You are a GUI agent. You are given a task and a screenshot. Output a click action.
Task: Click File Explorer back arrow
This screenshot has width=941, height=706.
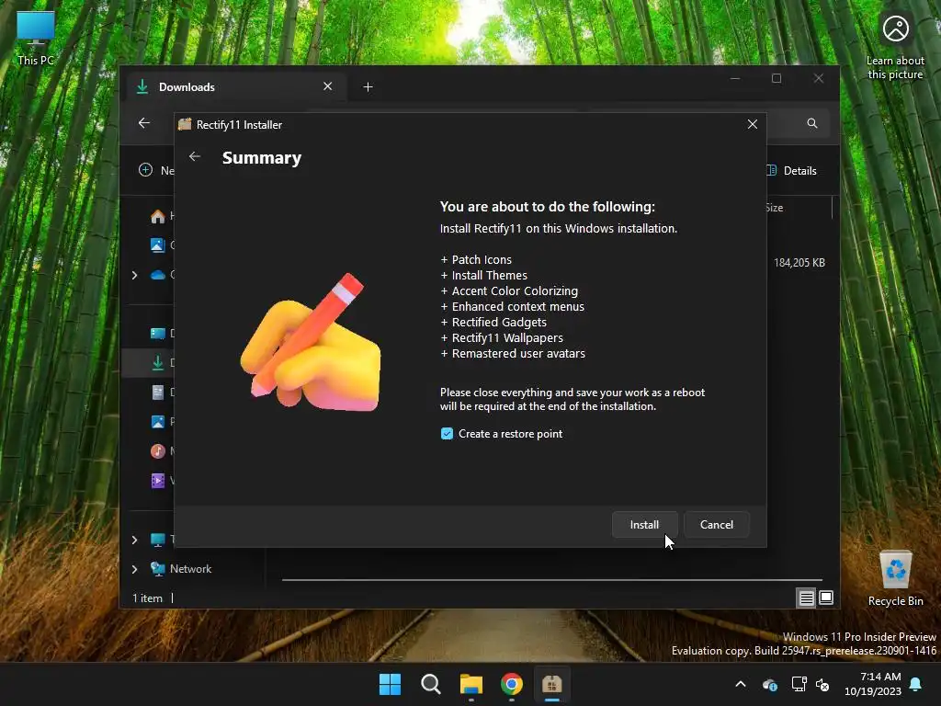pos(144,123)
